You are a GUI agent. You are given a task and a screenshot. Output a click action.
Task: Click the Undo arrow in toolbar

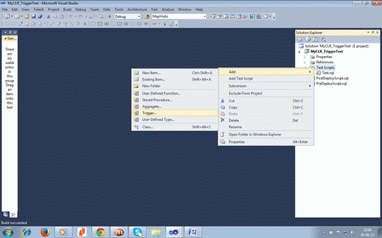tap(70, 16)
